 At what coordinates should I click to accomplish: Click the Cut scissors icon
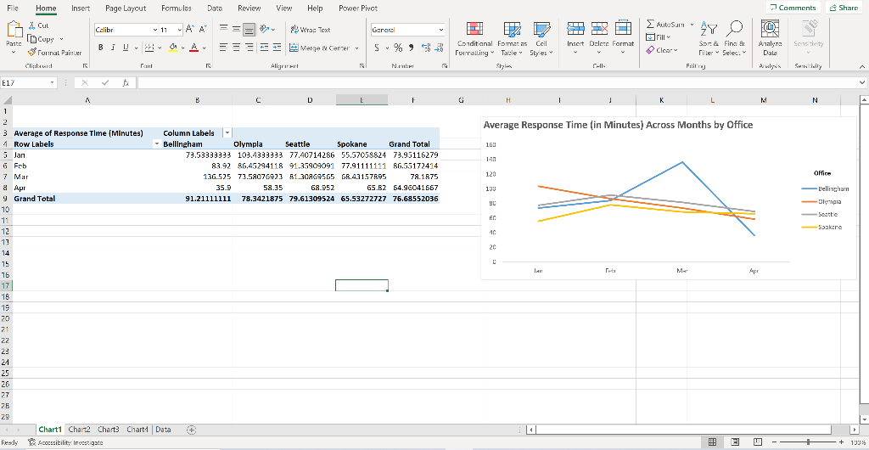tap(31, 25)
